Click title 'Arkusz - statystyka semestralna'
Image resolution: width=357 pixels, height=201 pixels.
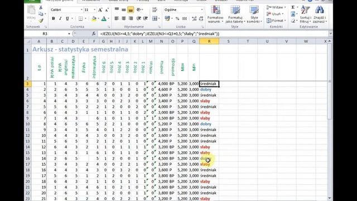point(80,49)
